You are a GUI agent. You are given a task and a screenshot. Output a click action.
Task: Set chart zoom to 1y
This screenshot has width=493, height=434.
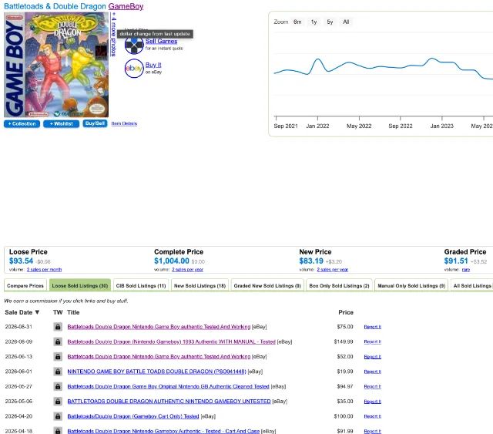pos(314,22)
